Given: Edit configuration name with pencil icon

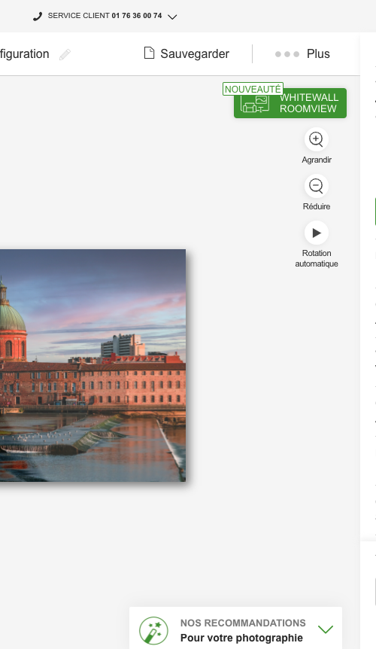Looking at the screenshot, I should coord(65,54).
